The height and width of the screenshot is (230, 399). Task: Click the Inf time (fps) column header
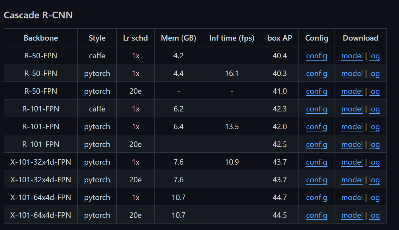point(232,38)
